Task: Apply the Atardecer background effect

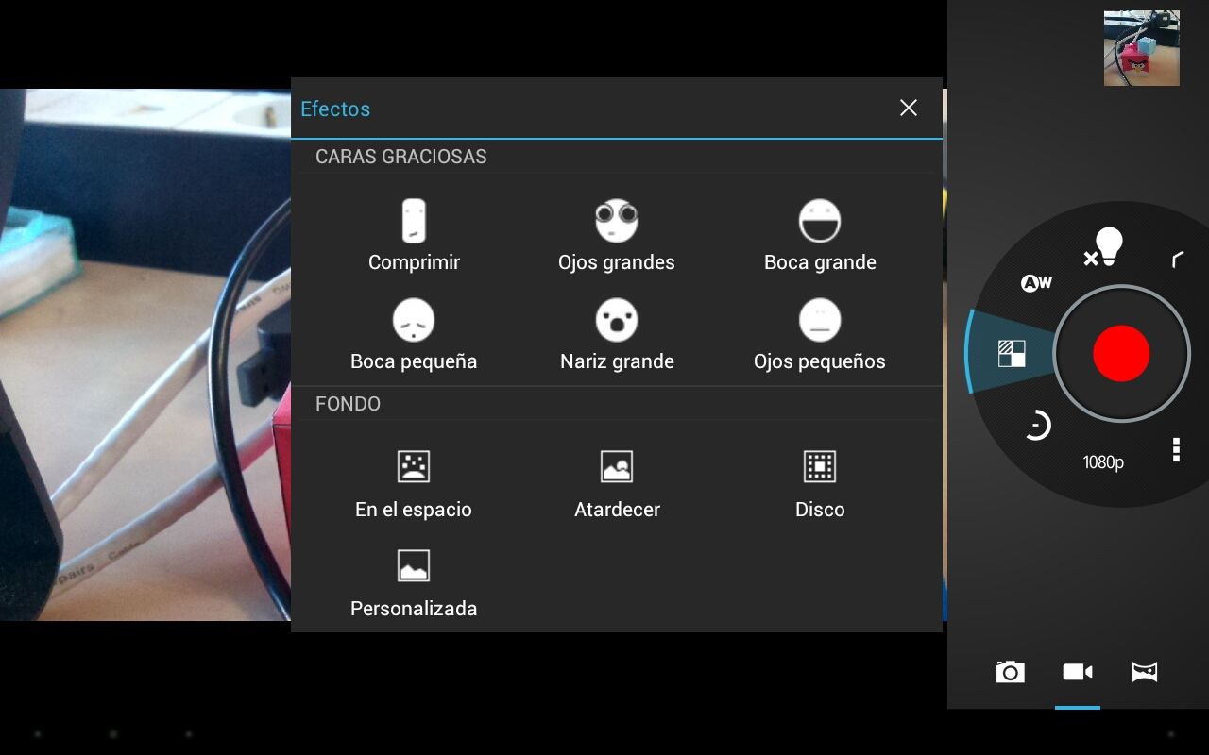Action: [616, 483]
